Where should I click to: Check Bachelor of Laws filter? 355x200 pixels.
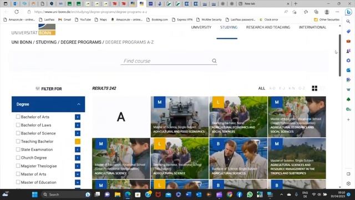(18, 124)
